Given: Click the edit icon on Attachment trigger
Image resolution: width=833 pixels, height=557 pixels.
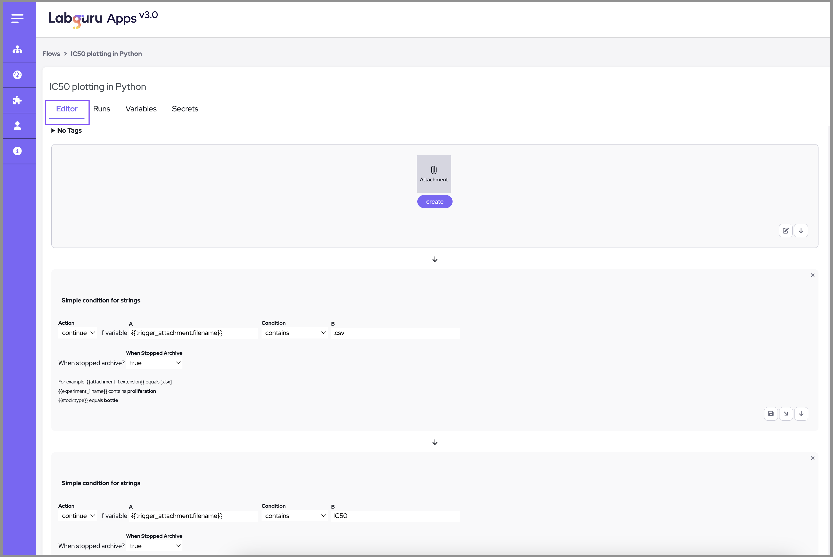Looking at the screenshot, I should (785, 231).
